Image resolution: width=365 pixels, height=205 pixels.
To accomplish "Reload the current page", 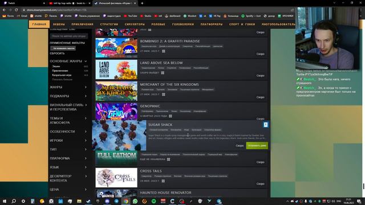I will 16,10.
